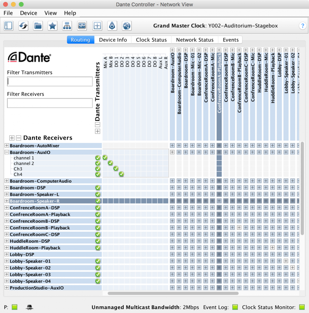Expand all Dante Receivers
Viewport: 309px width, 313px height.
point(12,138)
